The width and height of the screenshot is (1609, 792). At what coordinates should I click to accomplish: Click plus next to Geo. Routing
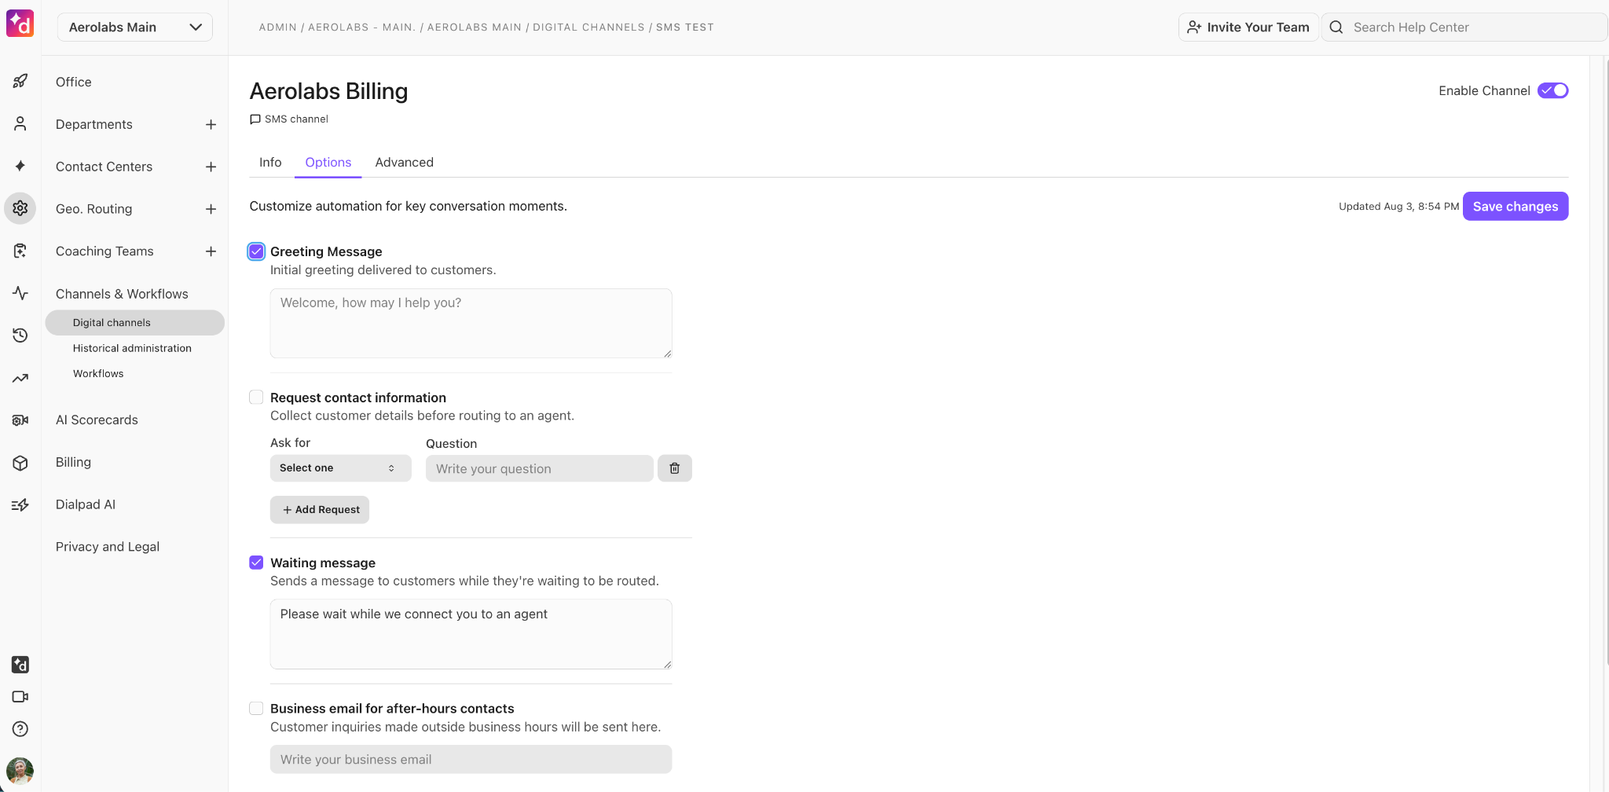(211, 210)
